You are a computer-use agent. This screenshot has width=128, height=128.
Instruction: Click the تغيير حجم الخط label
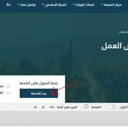pyautogui.click(x=67, y=107)
